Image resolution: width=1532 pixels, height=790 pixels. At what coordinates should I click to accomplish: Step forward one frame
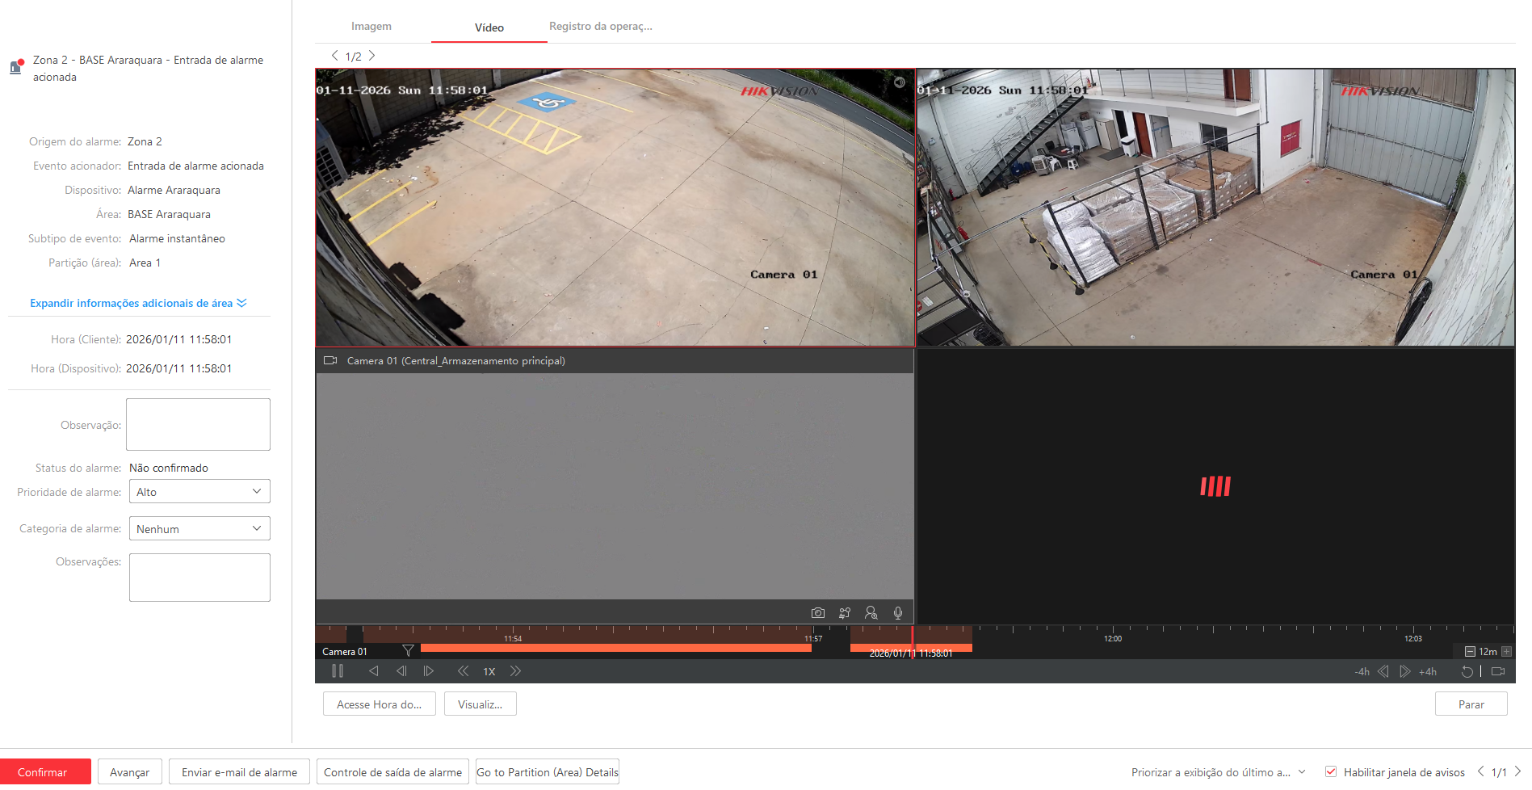click(429, 671)
